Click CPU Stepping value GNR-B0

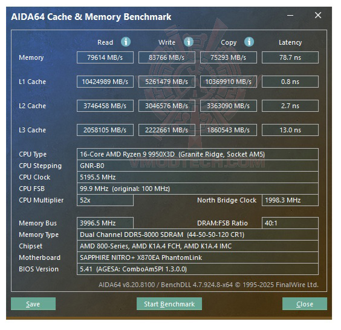pyautogui.click(x=198, y=166)
